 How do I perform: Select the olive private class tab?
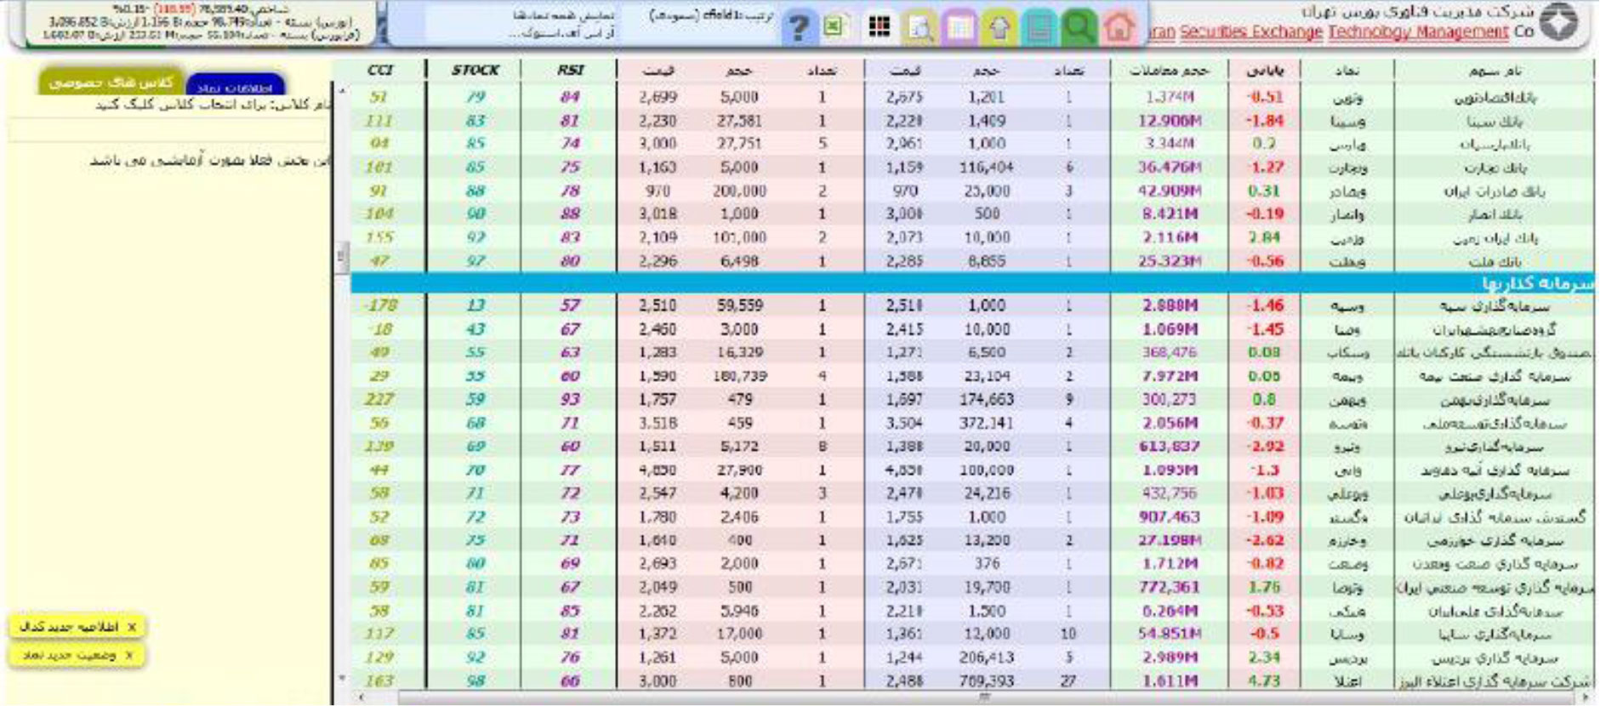click(x=111, y=82)
